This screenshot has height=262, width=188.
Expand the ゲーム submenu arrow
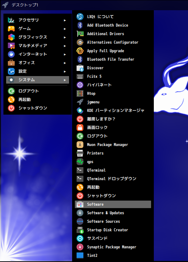[65, 29]
